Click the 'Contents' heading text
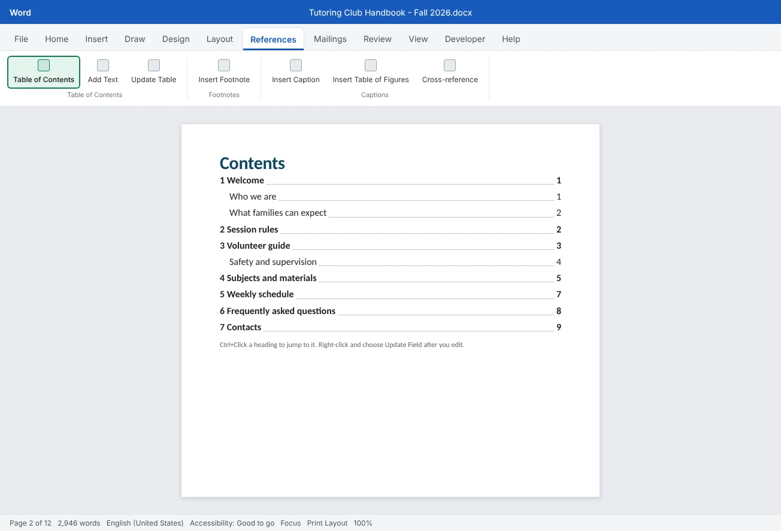Screen dimensions: 781x531 coord(252,163)
